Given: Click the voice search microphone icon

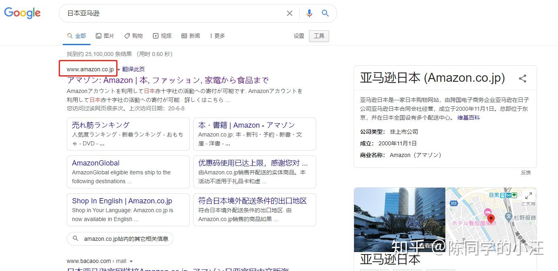Looking at the screenshot, I should (x=309, y=13).
